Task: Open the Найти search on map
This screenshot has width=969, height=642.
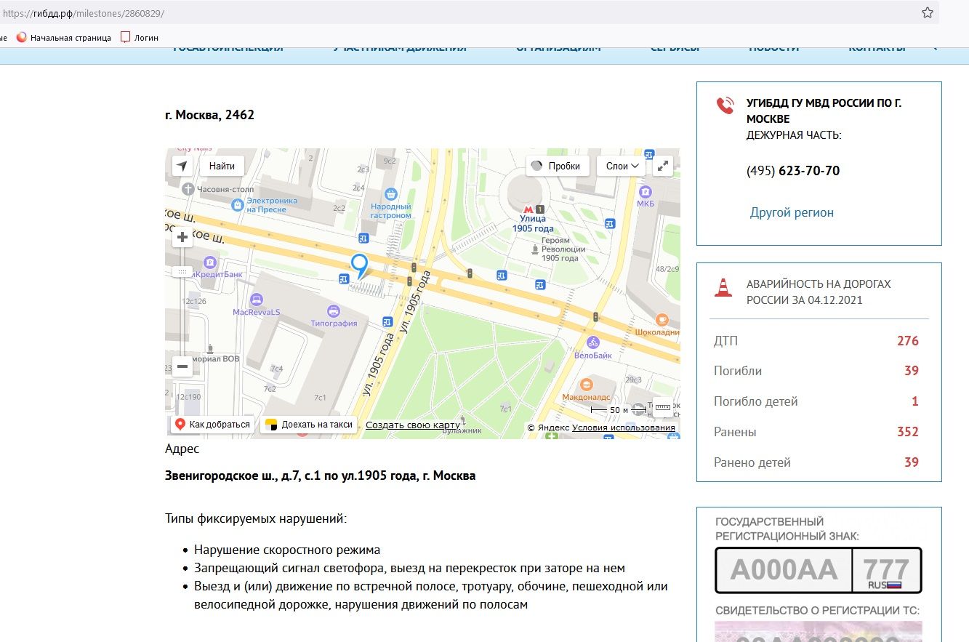Action: pyautogui.click(x=222, y=166)
